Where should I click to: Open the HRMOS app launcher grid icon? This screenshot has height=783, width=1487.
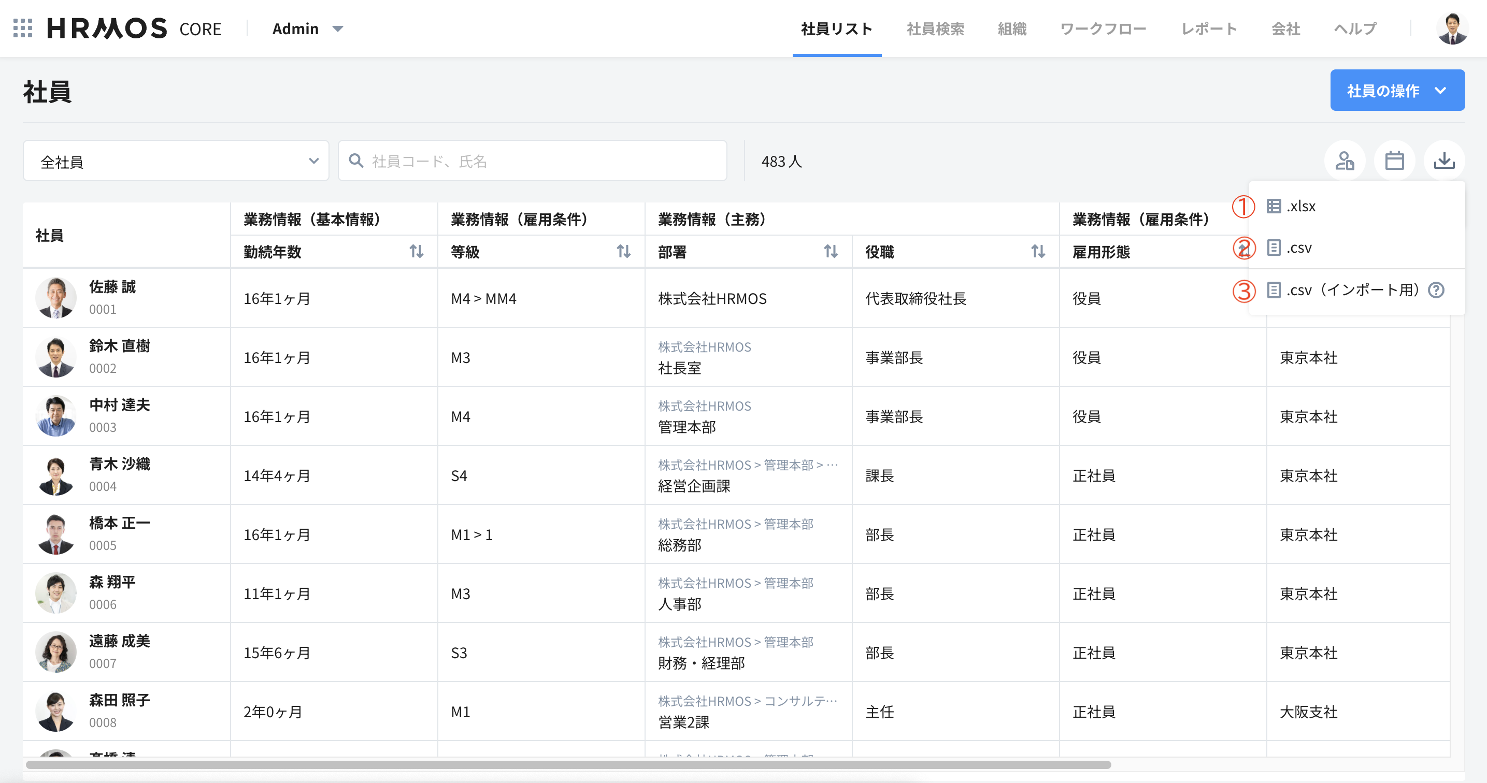click(22, 27)
